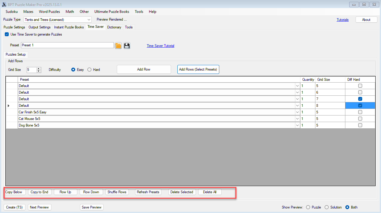Image resolution: width=381 pixels, height=213 pixels.
Task: Open the Word Puzzles menu
Action: point(49,12)
